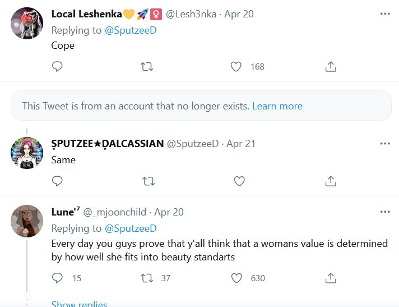Reply to Lune's tweet with 15 replies
The width and height of the screenshot is (399, 307).
point(57,278)
